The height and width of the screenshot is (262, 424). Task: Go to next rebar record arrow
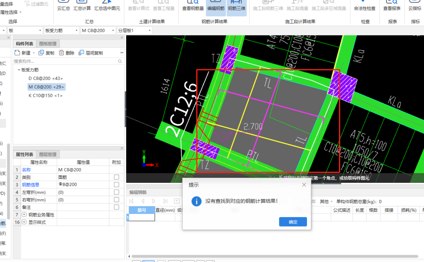pos(154,201)
